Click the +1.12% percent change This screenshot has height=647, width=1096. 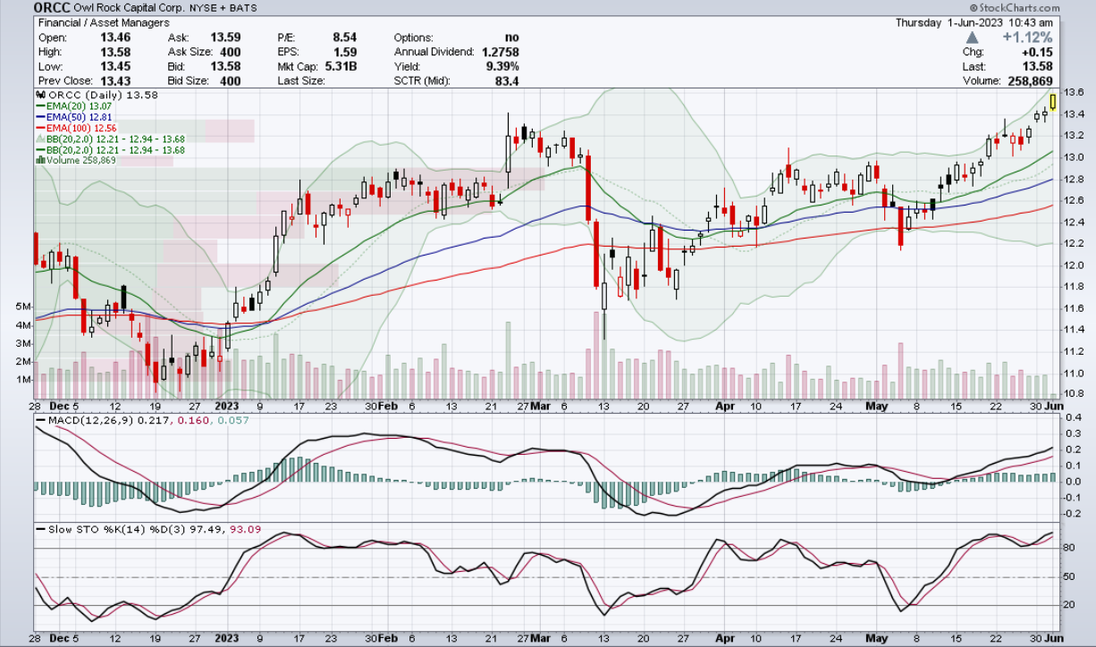(1027, 38)
